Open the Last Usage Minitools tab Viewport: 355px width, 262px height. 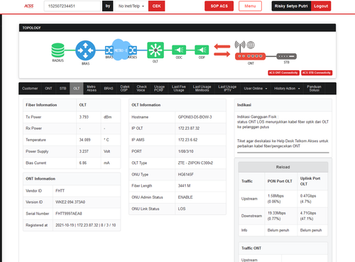point(202,89)
